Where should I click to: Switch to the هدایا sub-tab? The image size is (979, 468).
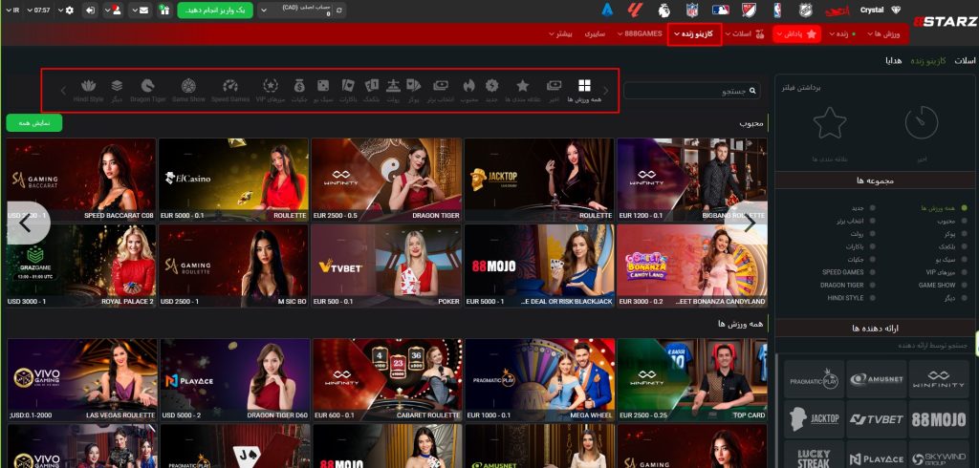pyautogui.click(x=895, y=60)
